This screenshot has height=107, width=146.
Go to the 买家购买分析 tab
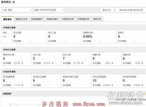[x=68, y=19]
